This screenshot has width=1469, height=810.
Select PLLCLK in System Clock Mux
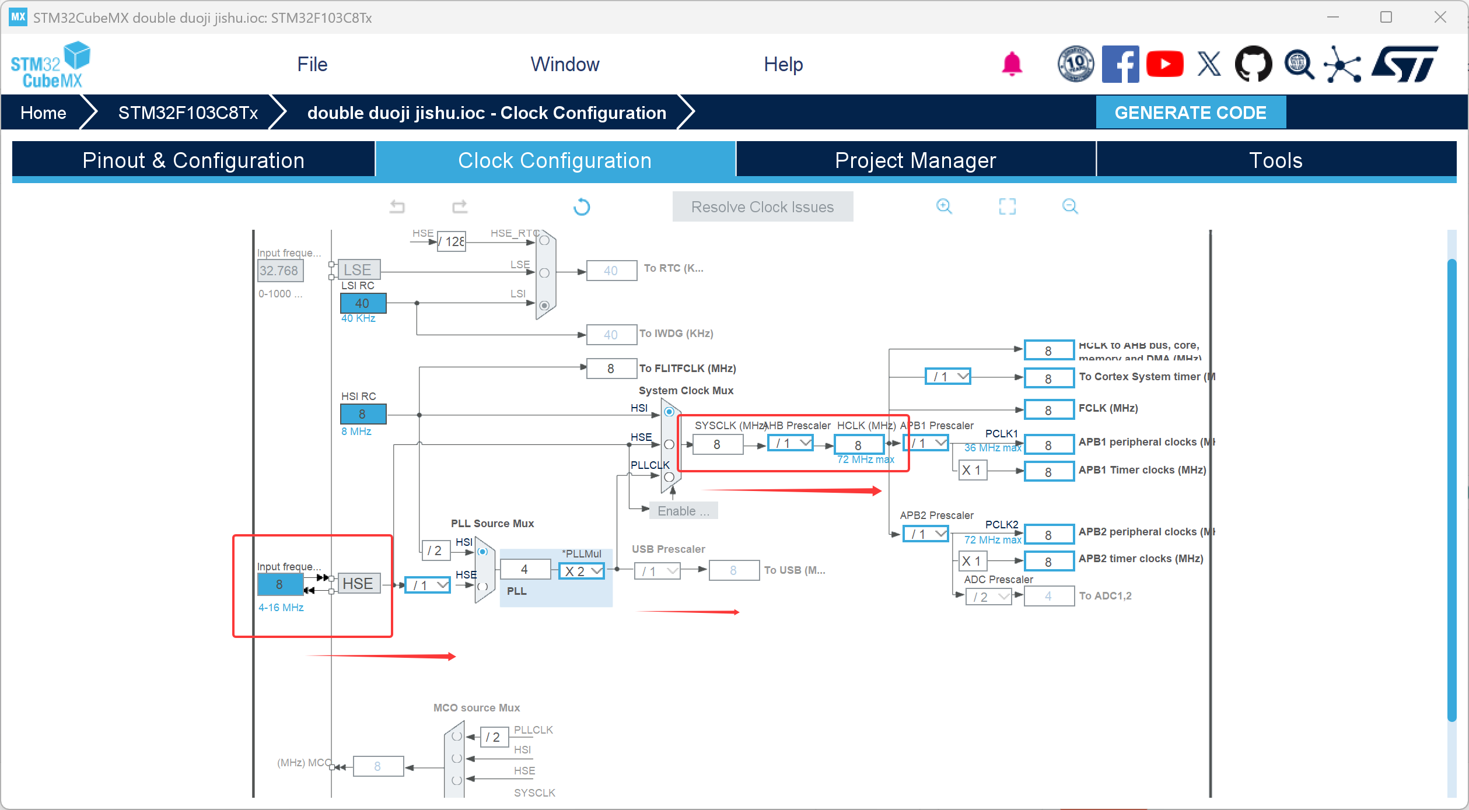pyautogui.click(x=669, y=477)
